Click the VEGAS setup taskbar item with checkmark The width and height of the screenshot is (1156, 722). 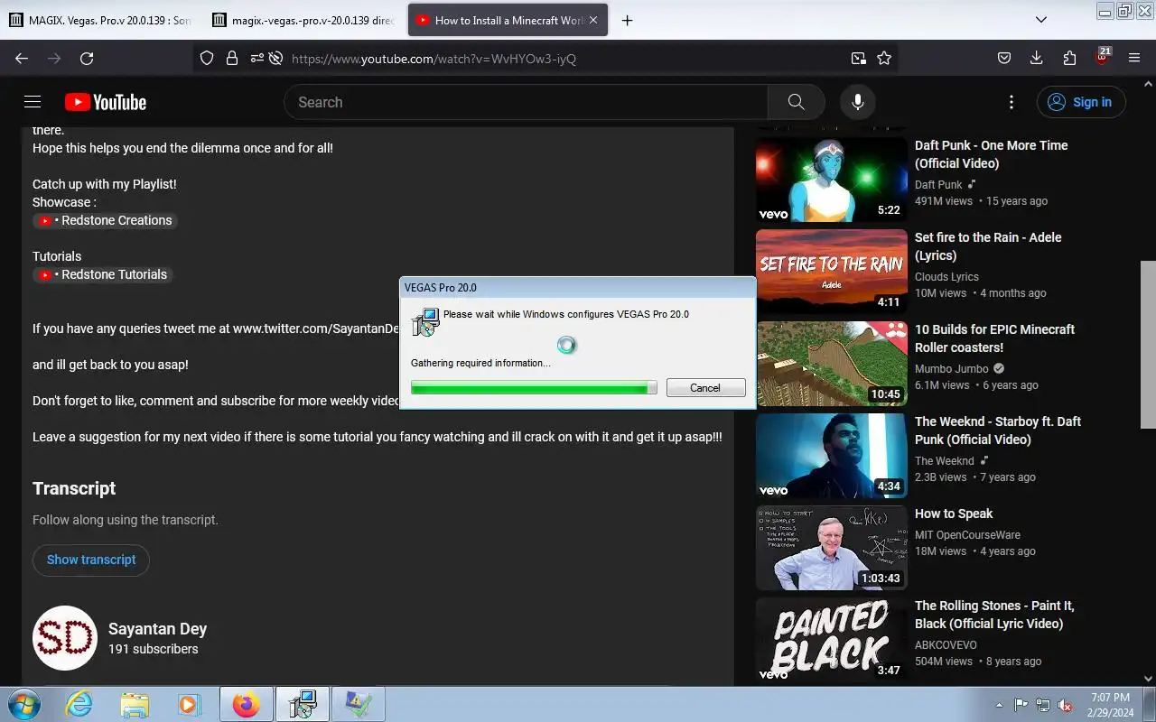pos(359,704)
